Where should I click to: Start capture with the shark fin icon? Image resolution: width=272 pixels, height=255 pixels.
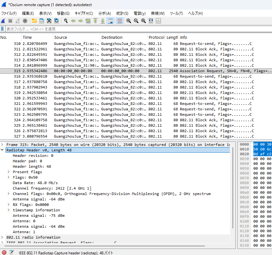point(3,21)
